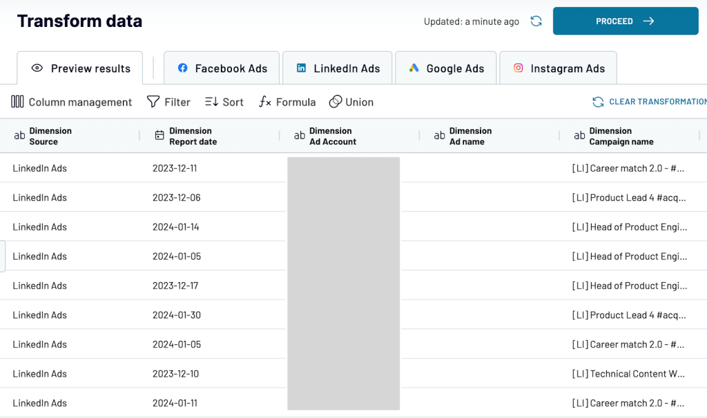Click the refresh icon beside Updated timestamp

point(536,21)
